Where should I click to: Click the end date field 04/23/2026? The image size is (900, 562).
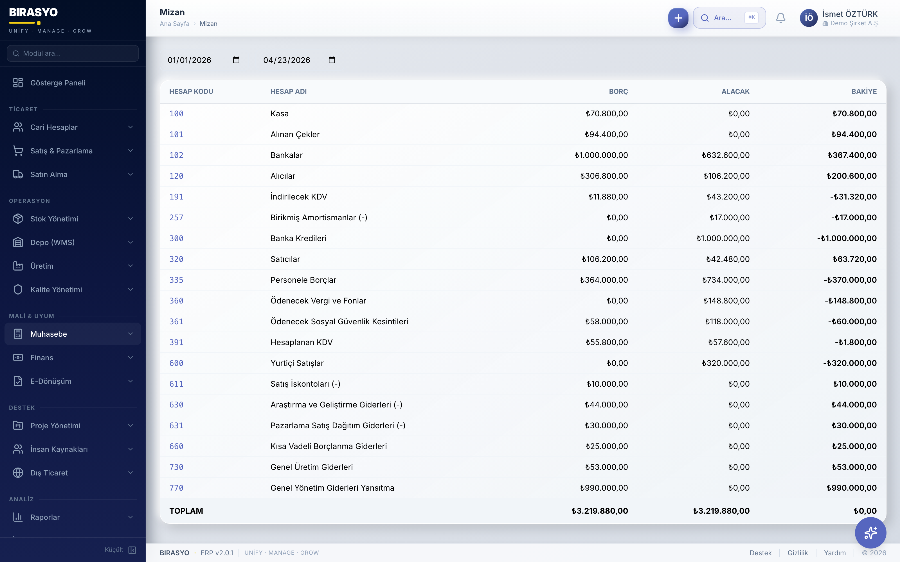[299, 60]
